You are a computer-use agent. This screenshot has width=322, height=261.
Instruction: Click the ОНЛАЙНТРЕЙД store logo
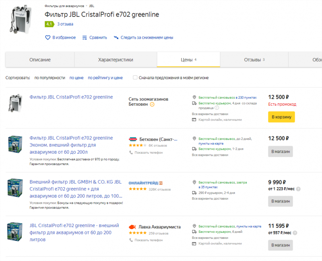click(x=146, y=183)
